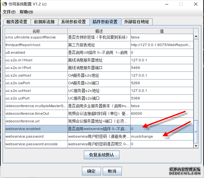Click 是否启用webservice插件 description cell
Viewport: 204px width, 178px height.
99,129
